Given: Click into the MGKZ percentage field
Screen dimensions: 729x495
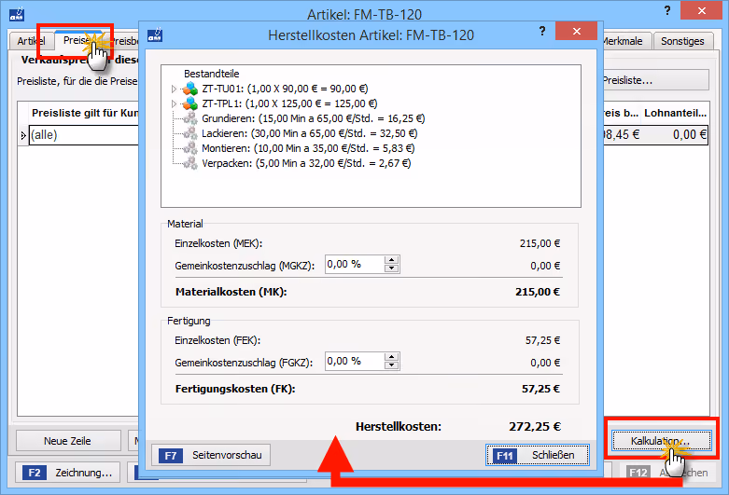Looking at the screenshot, I should [355, 264].
